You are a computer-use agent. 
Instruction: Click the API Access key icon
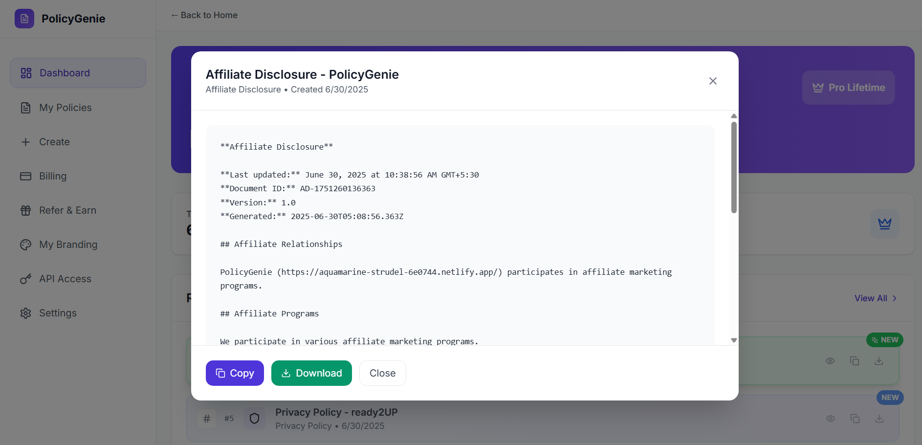pos(26,279)
